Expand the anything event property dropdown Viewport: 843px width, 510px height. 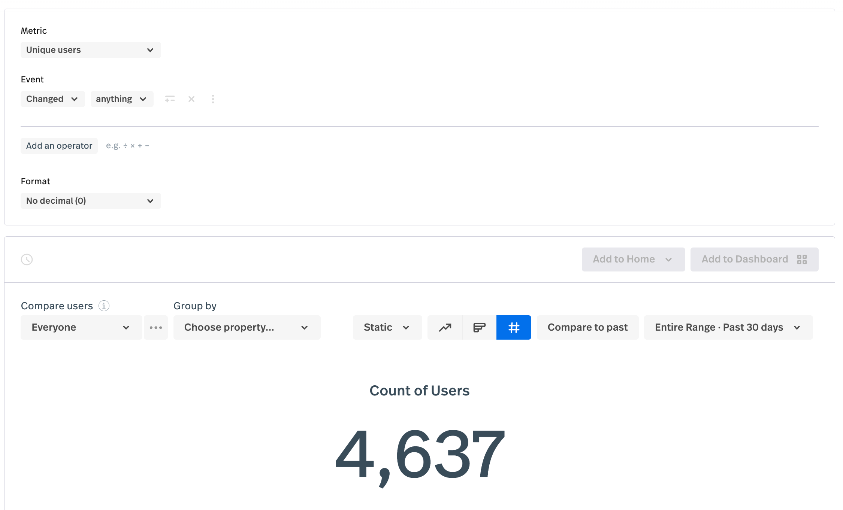point(122,99)
